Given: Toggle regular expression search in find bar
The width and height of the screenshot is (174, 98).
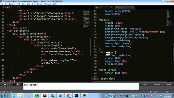Looking at the screenshot, I should (x=2, y=84).
